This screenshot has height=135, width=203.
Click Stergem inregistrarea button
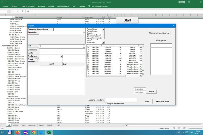pyautogui.click(x=159, y=33)
